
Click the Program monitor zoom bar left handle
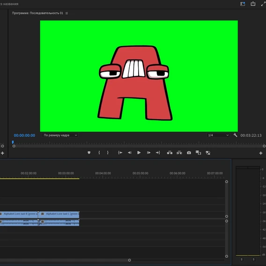[14, 146]
